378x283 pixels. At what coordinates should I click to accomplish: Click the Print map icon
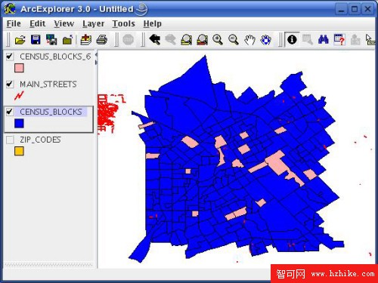pos(102,40)
